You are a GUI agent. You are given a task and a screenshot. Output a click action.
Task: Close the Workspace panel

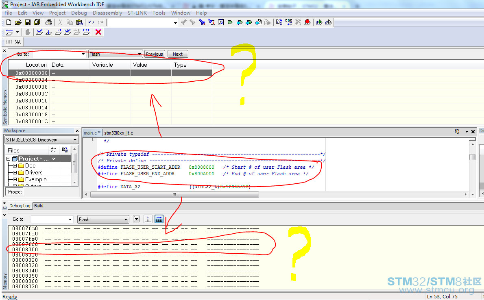77,131
